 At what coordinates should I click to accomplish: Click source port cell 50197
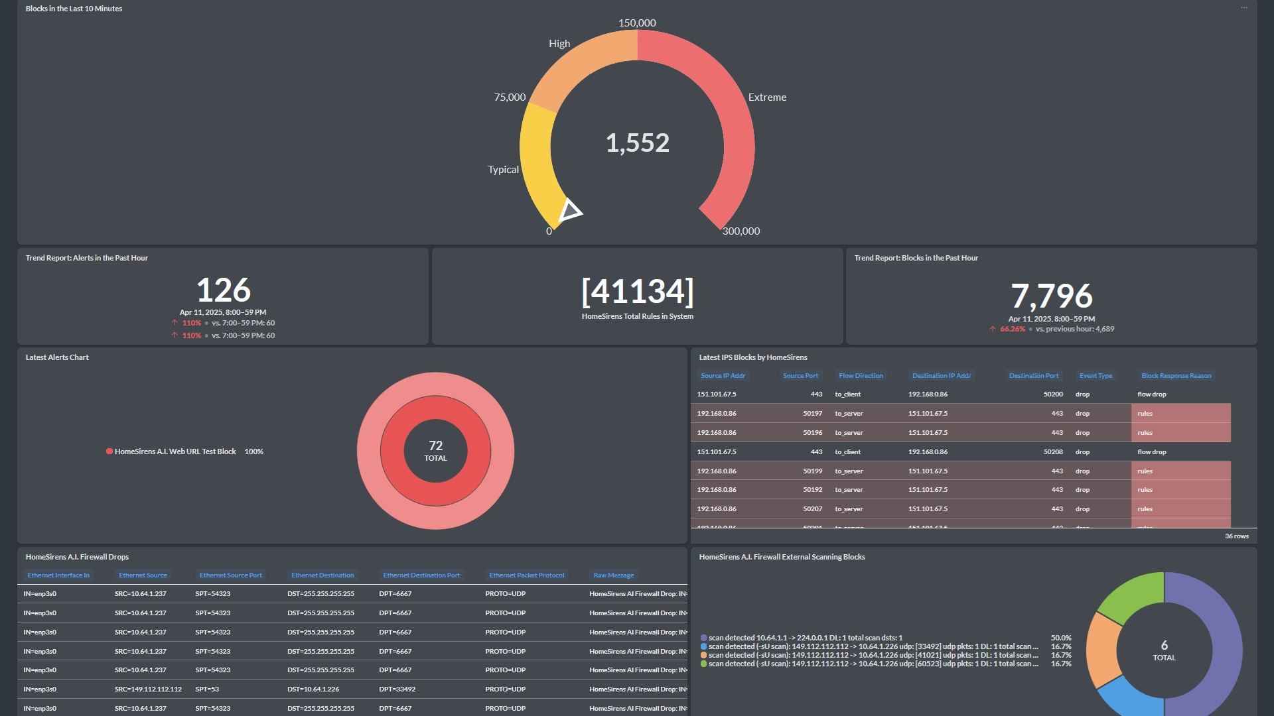point(812,414)
